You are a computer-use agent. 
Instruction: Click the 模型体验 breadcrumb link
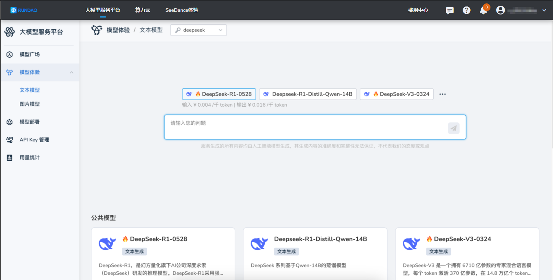click(118, 30)
